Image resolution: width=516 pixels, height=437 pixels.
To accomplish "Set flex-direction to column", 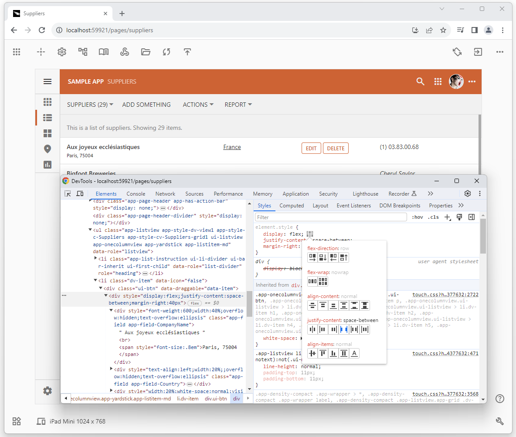I will tap(323, 257).
